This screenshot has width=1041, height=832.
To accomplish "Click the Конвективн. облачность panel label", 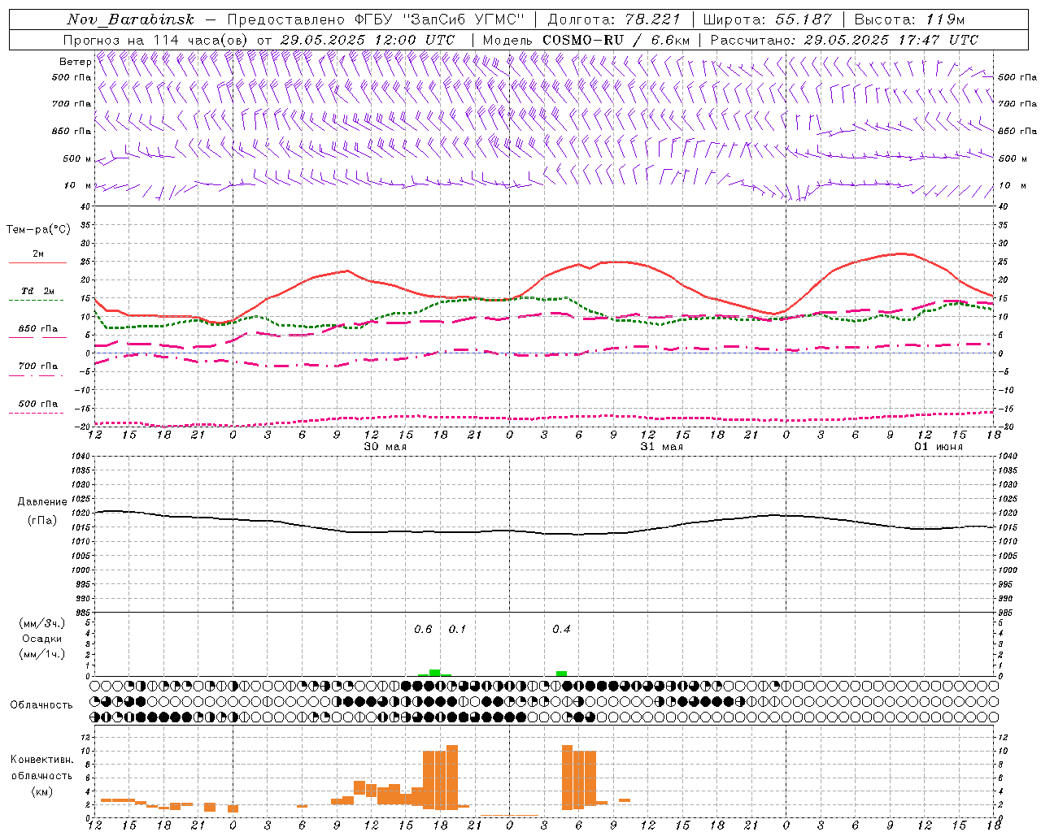I will [x=41, y=775].
